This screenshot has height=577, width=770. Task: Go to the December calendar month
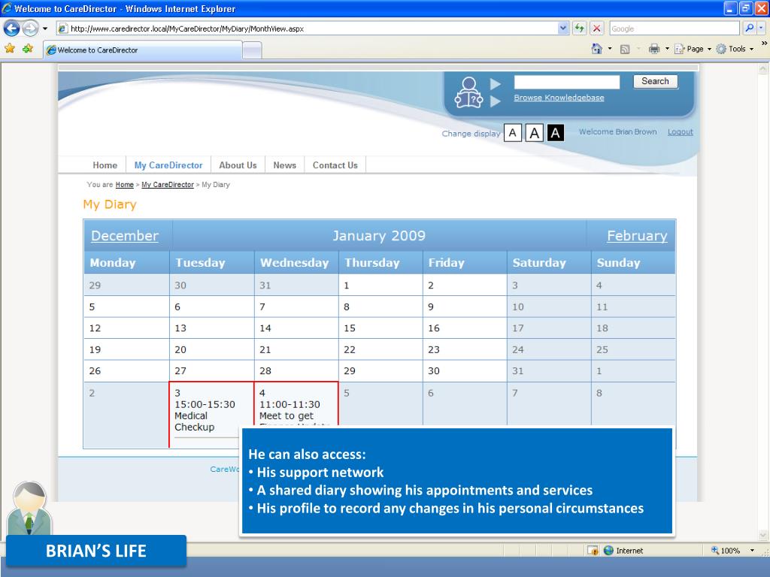(x=125, y=236)
